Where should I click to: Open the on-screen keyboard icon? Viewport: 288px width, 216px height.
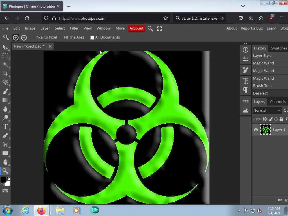coord(5,191)
